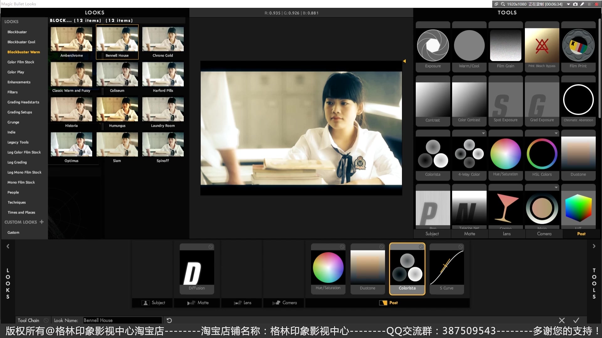Disable the Duotone tool in chain
Viewport: 602px width, 338px height.
pos(382,247)
